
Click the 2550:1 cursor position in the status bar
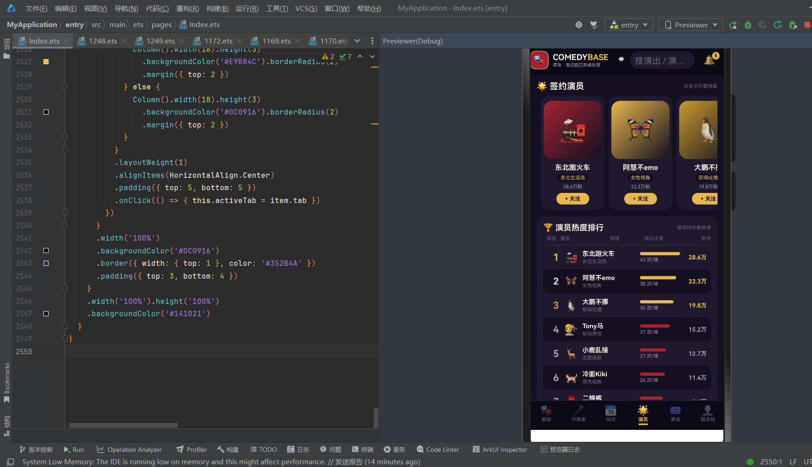pos(771,462)
